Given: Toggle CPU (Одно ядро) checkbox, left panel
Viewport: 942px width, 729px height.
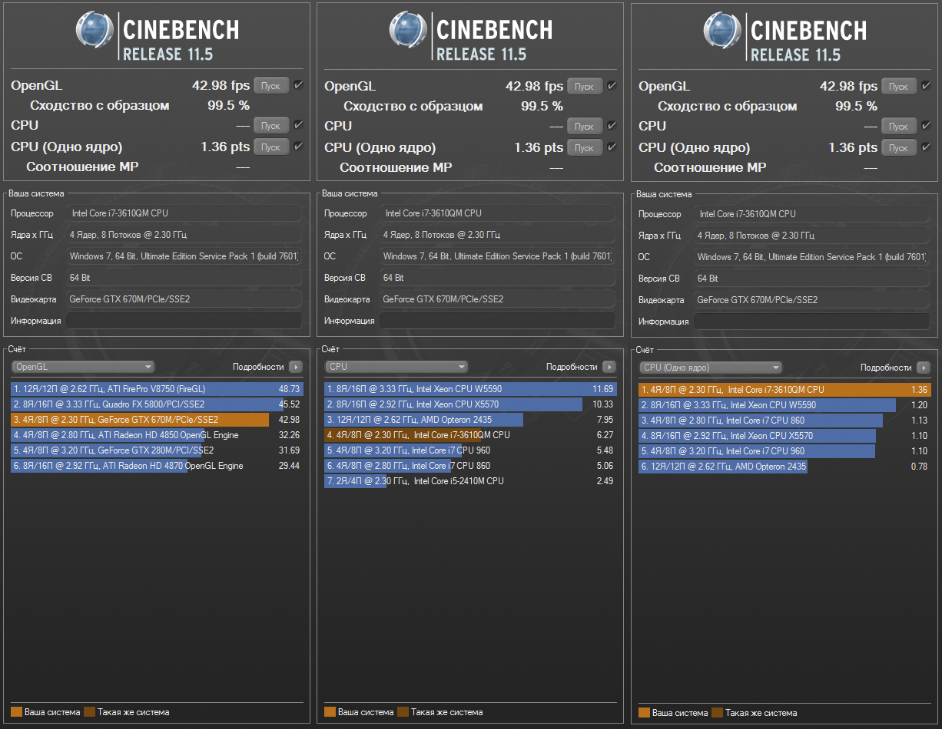Looking at the screenshot, I should coord(298,146).
